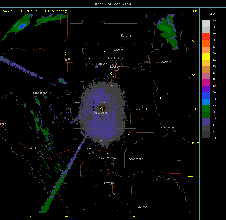Click the -30 value on the dBZ legend
The image size is (226, 220).
pyautogui.click(x=215, y=138)
